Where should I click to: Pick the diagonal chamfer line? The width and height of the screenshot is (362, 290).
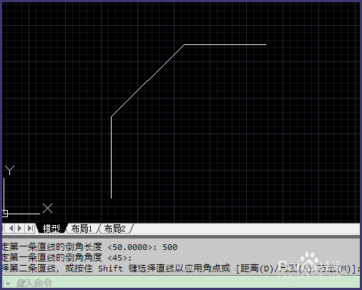[148, 80]
